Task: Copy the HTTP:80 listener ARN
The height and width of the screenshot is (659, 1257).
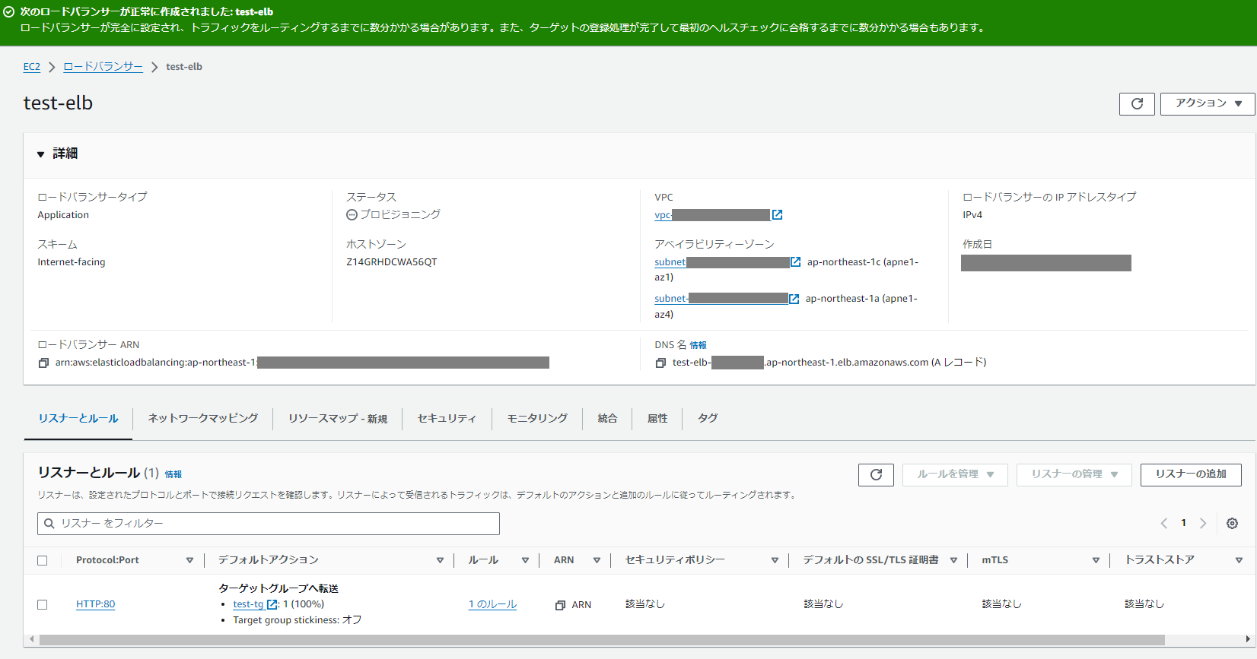Action: coord(560,605)
